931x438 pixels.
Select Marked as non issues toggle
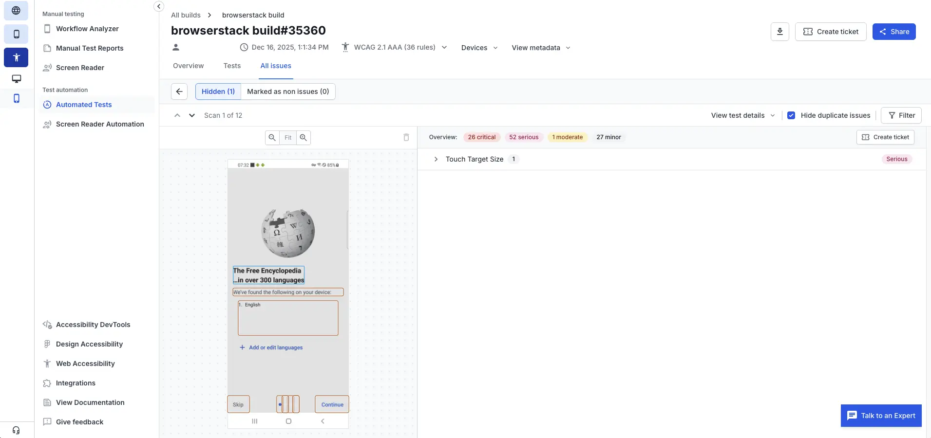click(288, 91)
